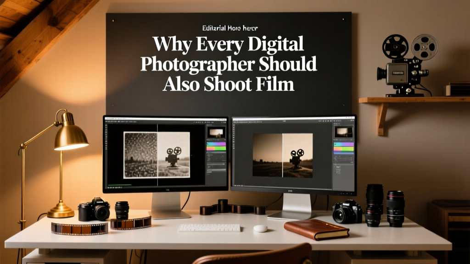Click the sepia split photo on the right monitor

coord(283,155)
